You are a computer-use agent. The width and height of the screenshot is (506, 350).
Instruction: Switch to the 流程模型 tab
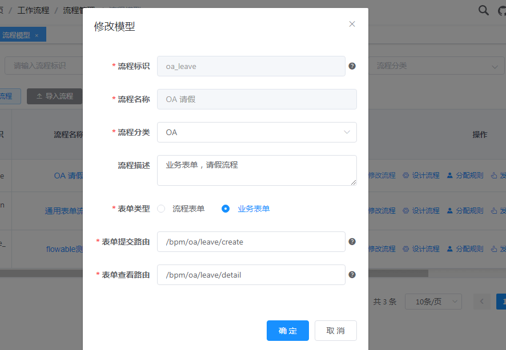pyautogui.click(x=16, y=35)
